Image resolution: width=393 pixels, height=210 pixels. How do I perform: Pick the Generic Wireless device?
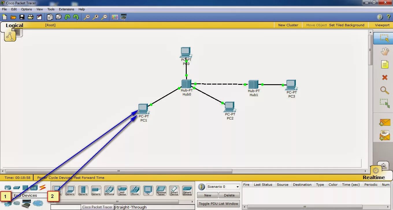coord(187,191)
